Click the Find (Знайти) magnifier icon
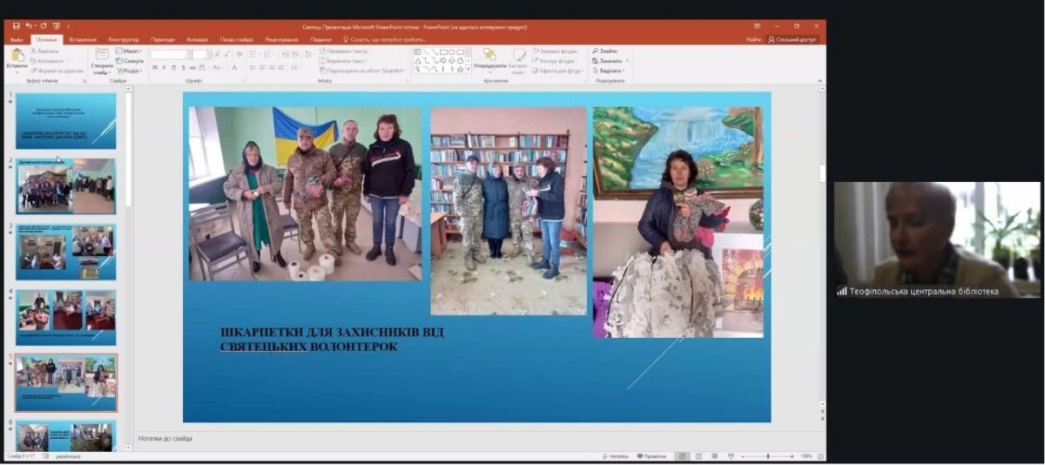Screen dimensions: 1045x465 pos(596,51)
